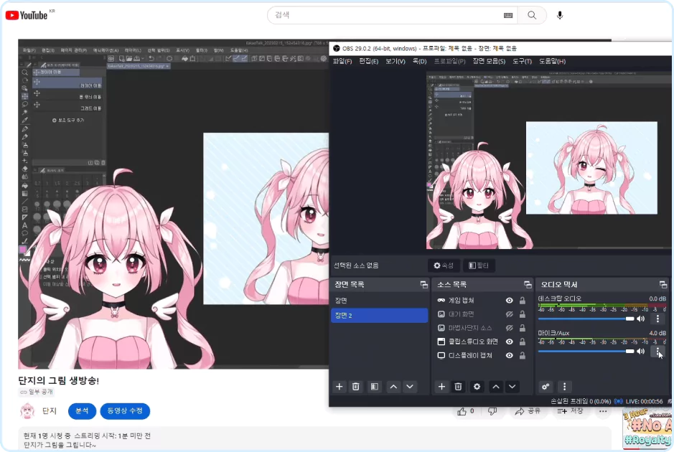Open 데스크탑 오디오 three-dot options menu

point(657,319)
